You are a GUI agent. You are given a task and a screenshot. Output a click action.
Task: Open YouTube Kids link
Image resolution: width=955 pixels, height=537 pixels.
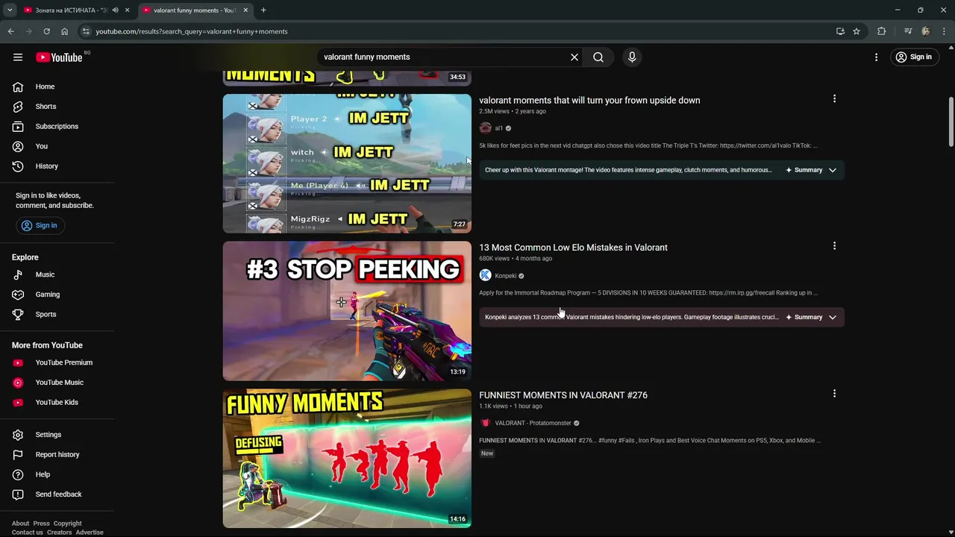click(x=57, y=402)
